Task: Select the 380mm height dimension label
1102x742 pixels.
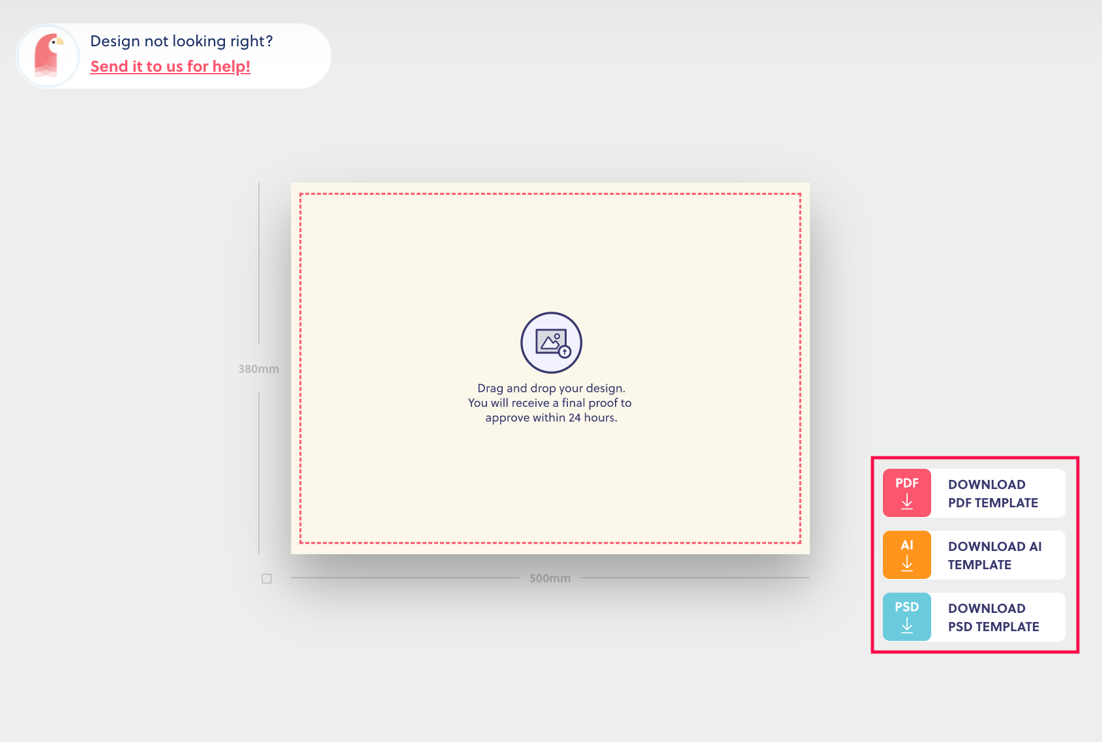Action: [258, 368]
